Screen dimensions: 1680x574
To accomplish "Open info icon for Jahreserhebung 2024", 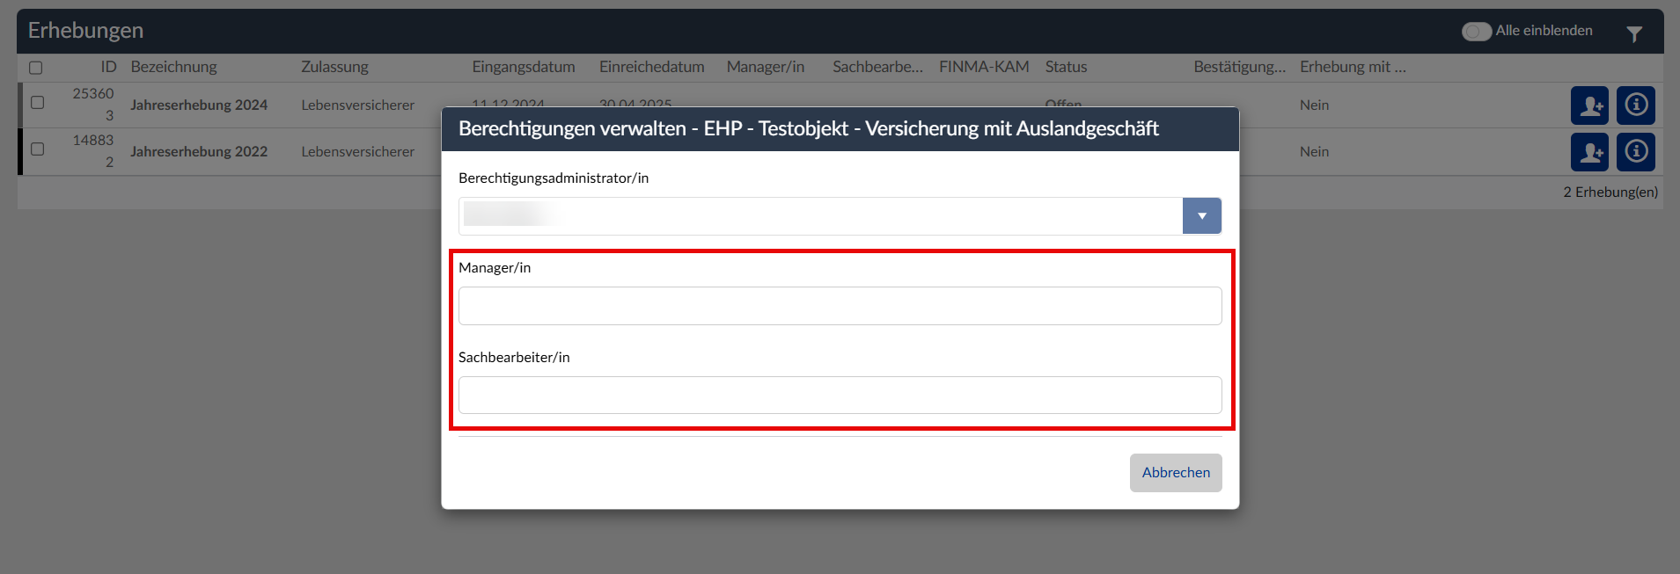I will coord(1635,105).
